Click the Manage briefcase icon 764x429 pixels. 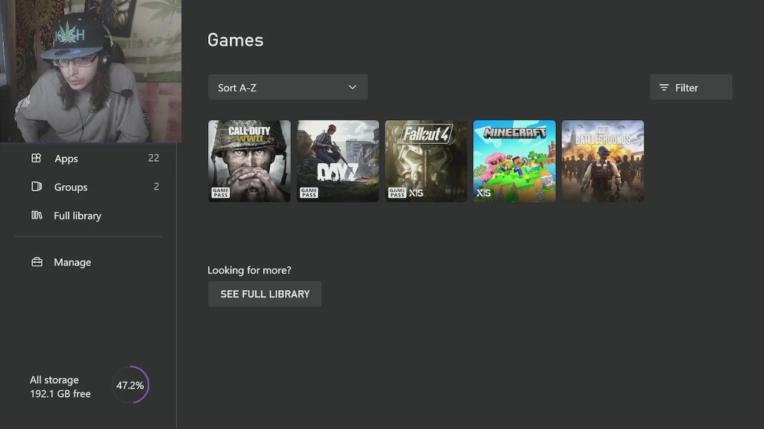[x=36, y=262]
